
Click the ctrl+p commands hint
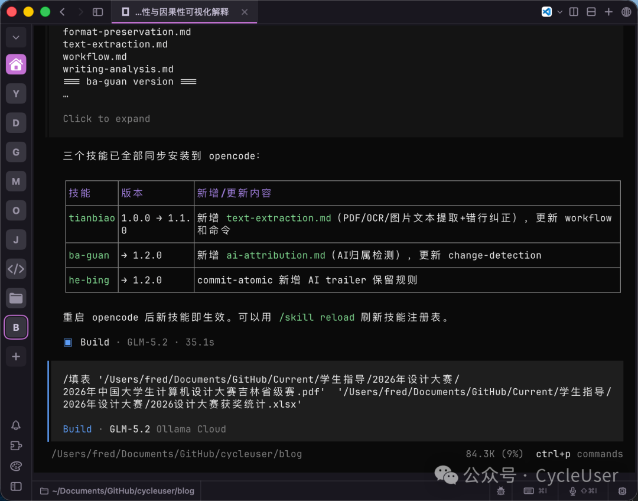pos(580,454)
